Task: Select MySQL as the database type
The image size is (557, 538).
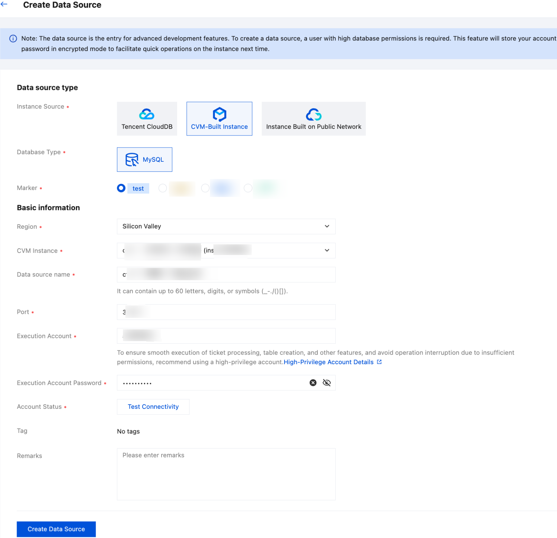Action: [x=145, y=160]
